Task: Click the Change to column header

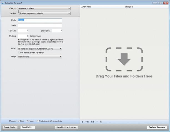Action: point(129,7)
